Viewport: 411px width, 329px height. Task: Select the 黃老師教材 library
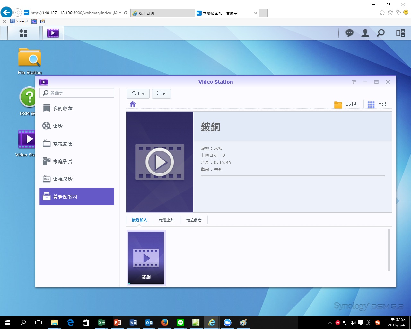[x=77, y=196]
